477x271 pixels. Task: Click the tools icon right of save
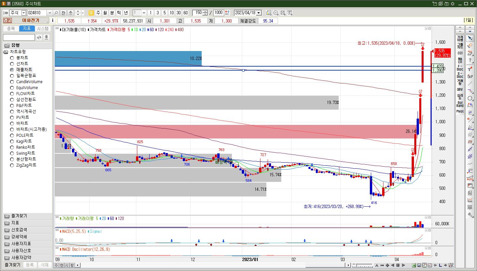coord(290,13)
